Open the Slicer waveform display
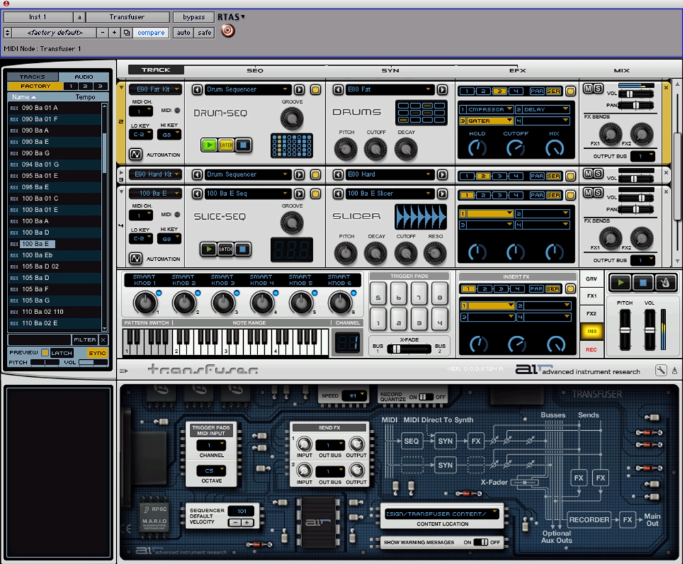This screenshot has width=683, height=564. point(420,217)
